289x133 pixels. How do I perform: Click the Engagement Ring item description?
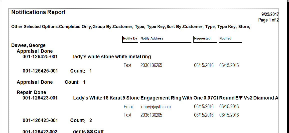click(x=175, y=98)
